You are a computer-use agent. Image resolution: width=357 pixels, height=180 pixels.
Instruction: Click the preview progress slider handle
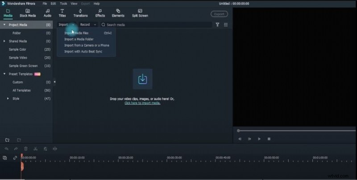click(238, 131)
